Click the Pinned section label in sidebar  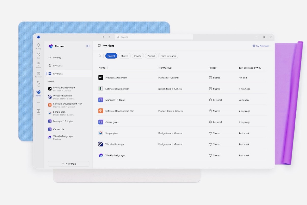(x=51, y=81)
